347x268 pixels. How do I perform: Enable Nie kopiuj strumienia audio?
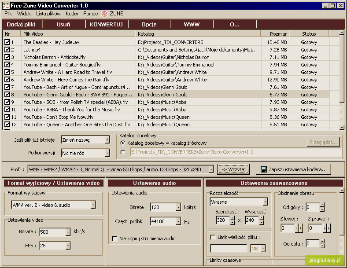114,239
